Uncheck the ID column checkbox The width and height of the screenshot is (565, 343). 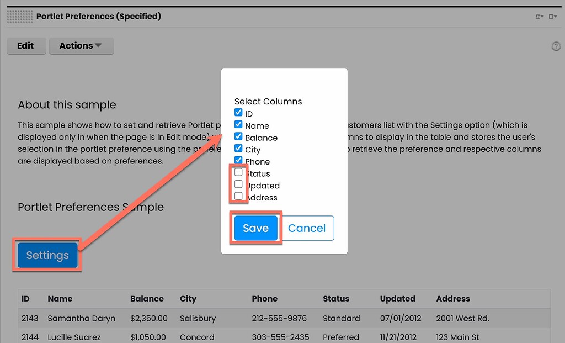point(238,113)
